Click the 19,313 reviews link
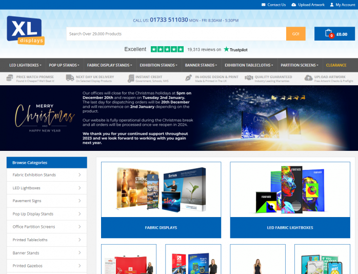Viewport: 358px width, 274px height. click(x=204, y=50)
